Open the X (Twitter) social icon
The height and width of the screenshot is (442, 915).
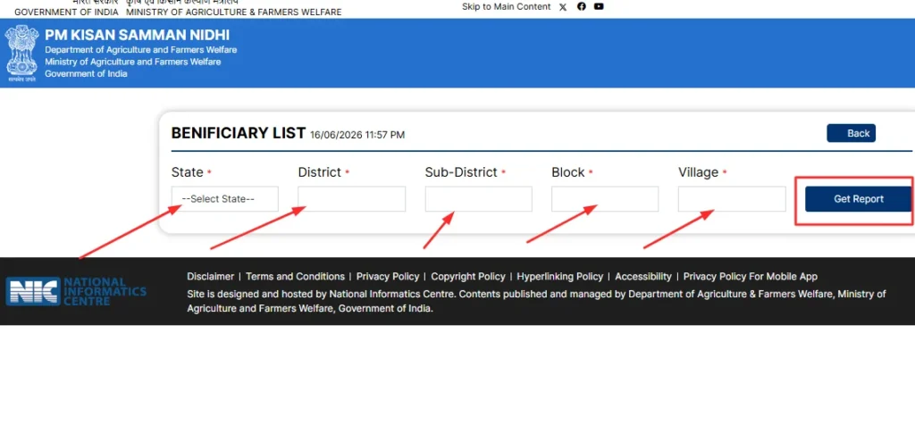tap(563, 7)
